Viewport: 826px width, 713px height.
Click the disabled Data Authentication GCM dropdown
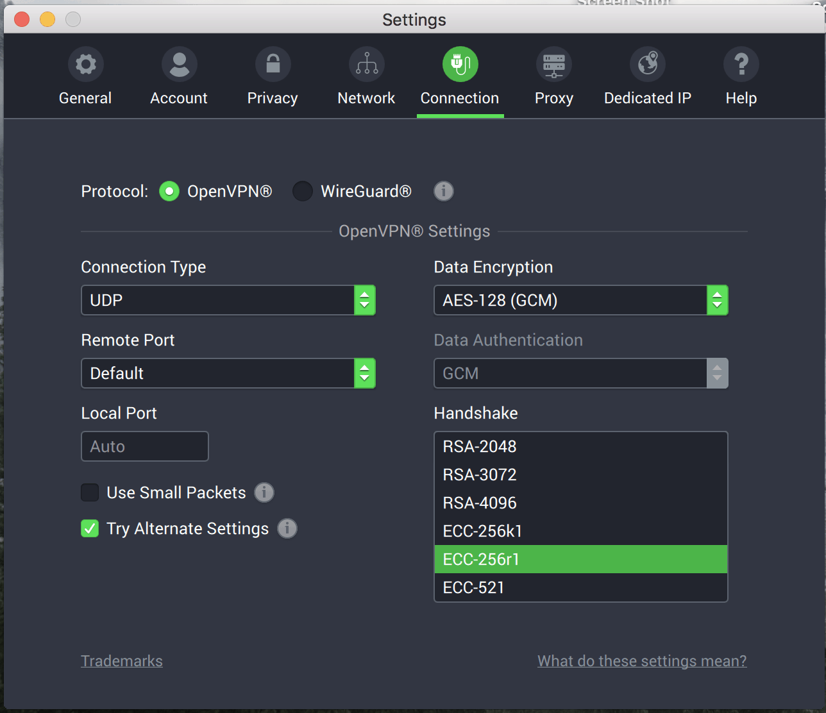[581, 373]
